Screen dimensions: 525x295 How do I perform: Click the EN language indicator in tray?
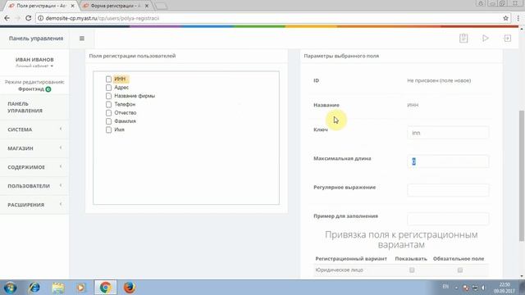coord(445,287)
